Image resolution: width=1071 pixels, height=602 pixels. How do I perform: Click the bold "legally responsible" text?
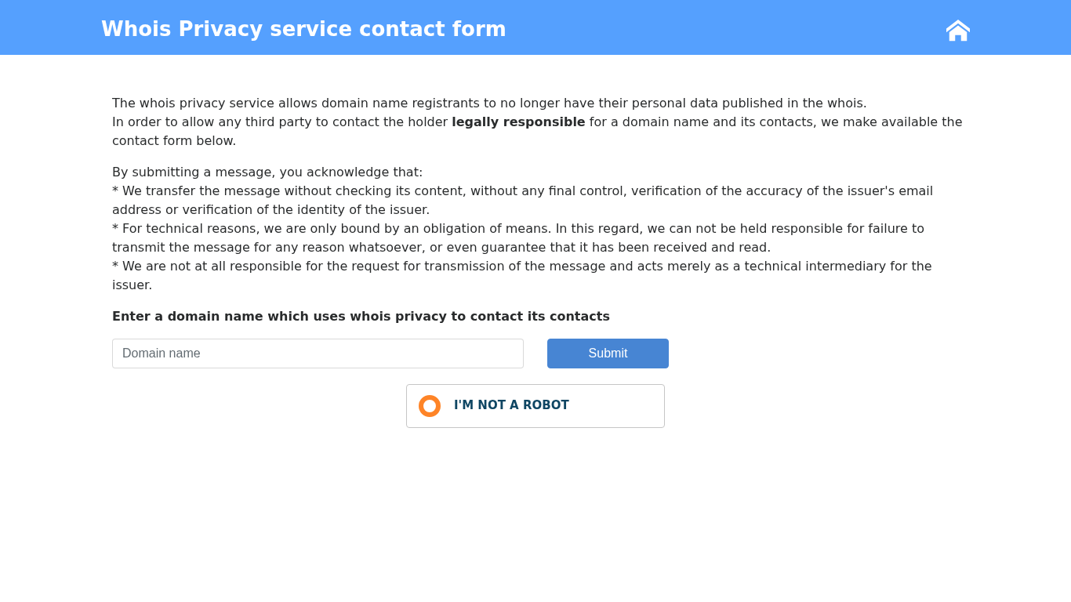coord(518,122)
